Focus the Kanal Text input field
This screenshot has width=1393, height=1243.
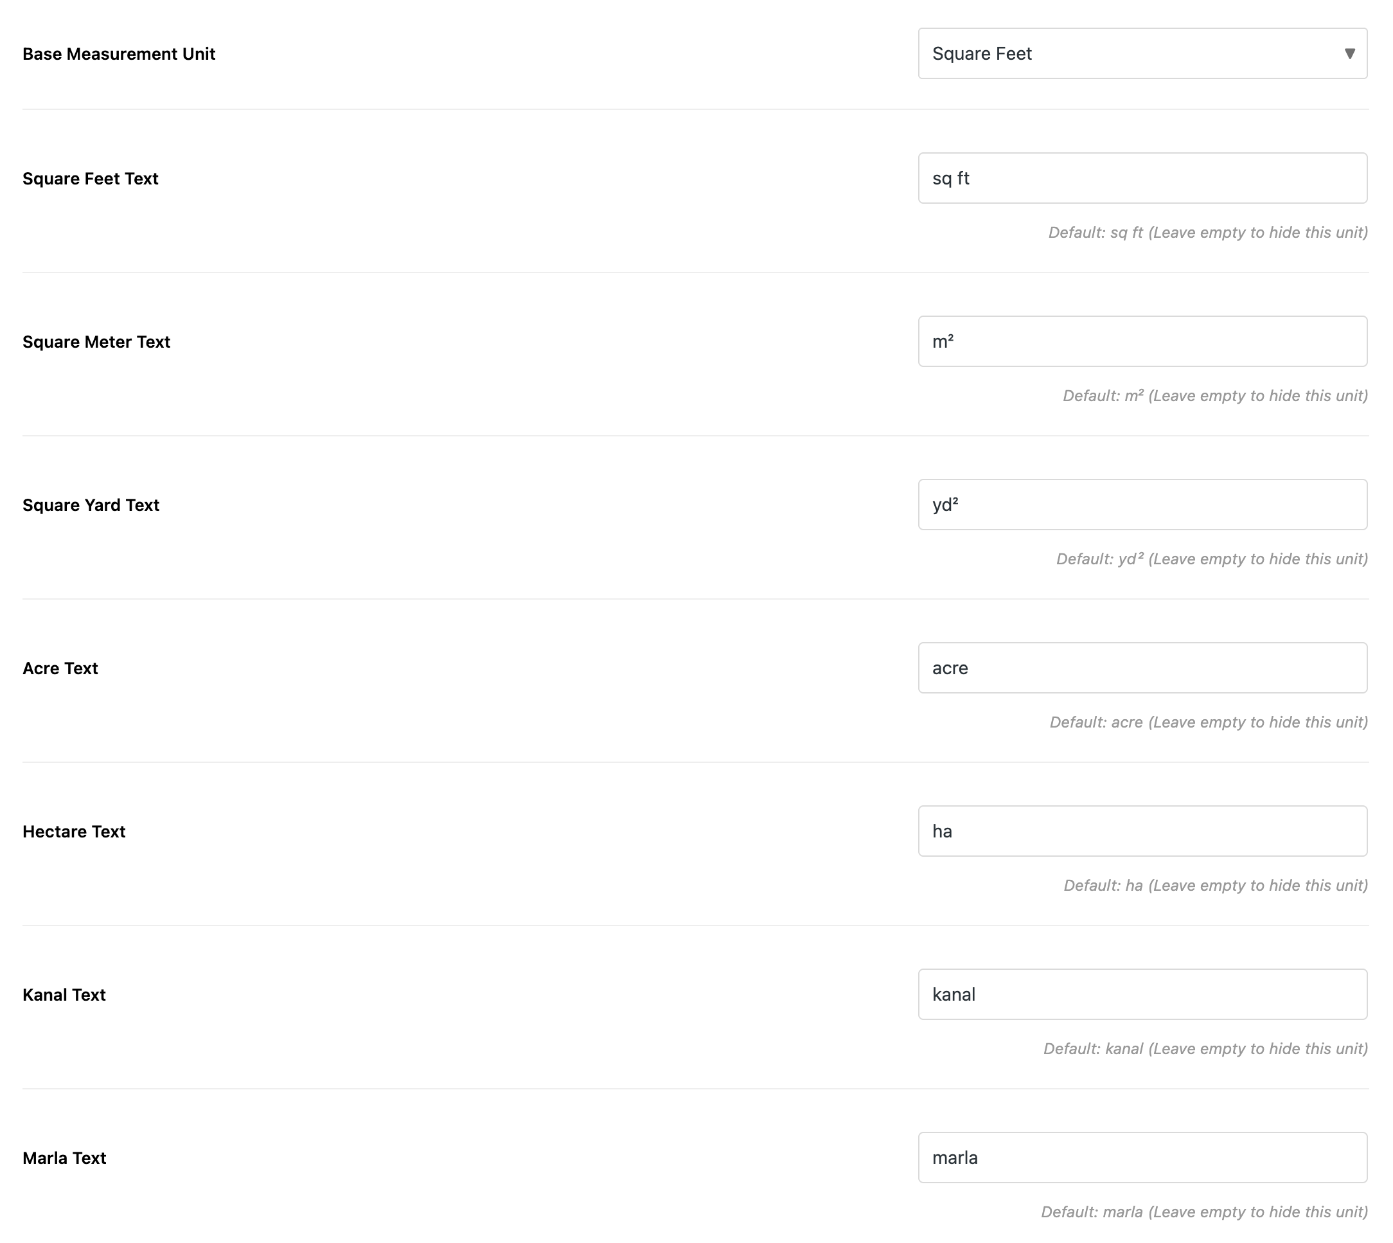(x=1142, y=994)
